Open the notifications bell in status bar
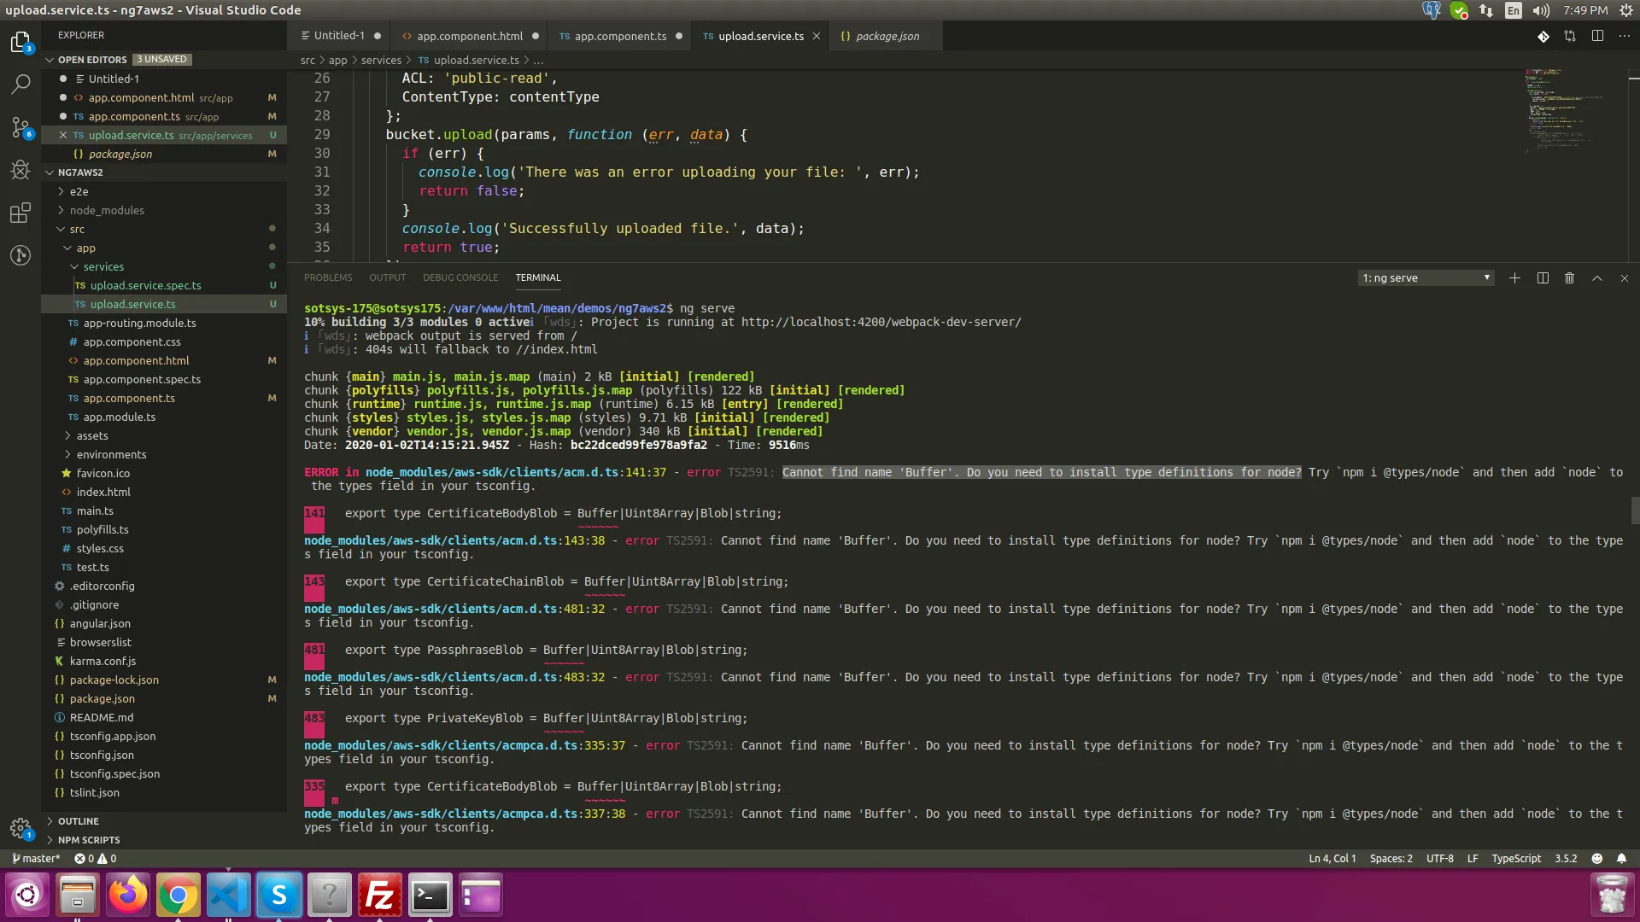 [1621, 858]
